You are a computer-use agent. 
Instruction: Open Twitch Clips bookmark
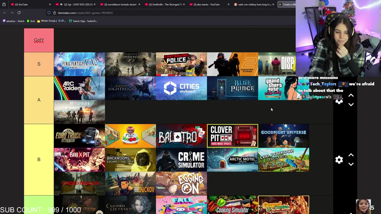[x=83, y=21]
